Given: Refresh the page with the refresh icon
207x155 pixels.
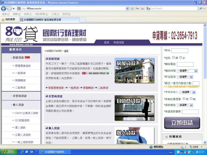Looking at the screenshot, I should (138, 9).
